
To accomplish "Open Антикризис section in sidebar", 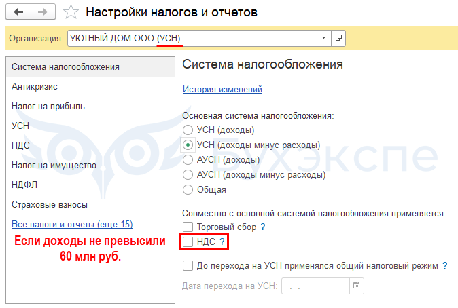I will (x=90, y=87).
